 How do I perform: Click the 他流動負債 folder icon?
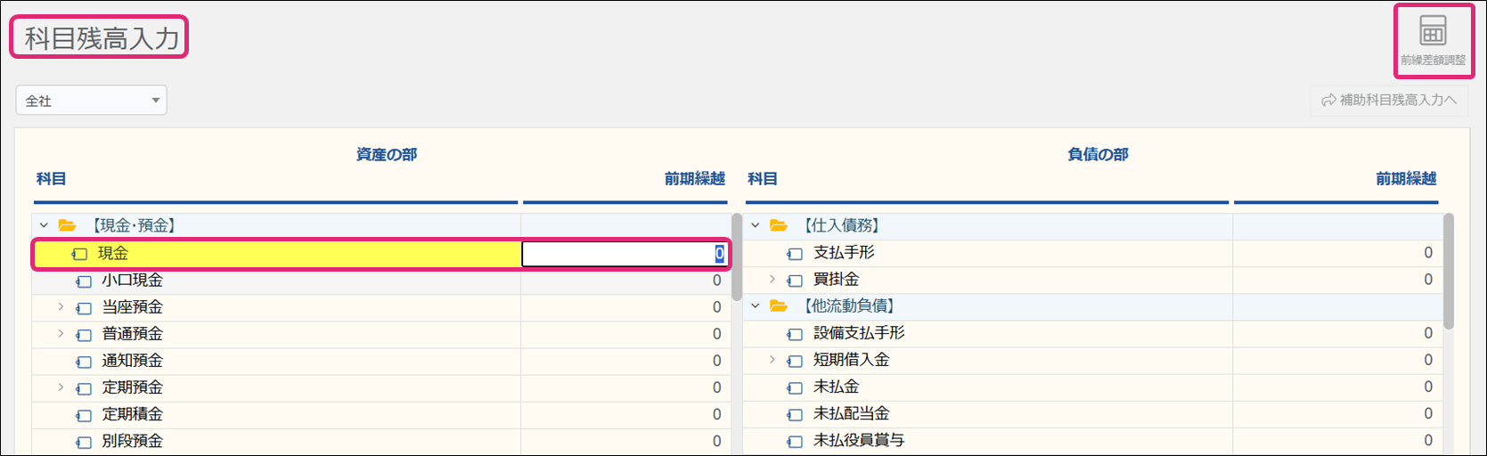(x=779, y=305)
